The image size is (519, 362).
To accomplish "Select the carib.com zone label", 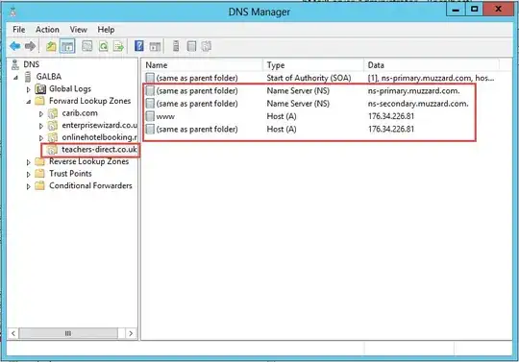I will point(80,113).
